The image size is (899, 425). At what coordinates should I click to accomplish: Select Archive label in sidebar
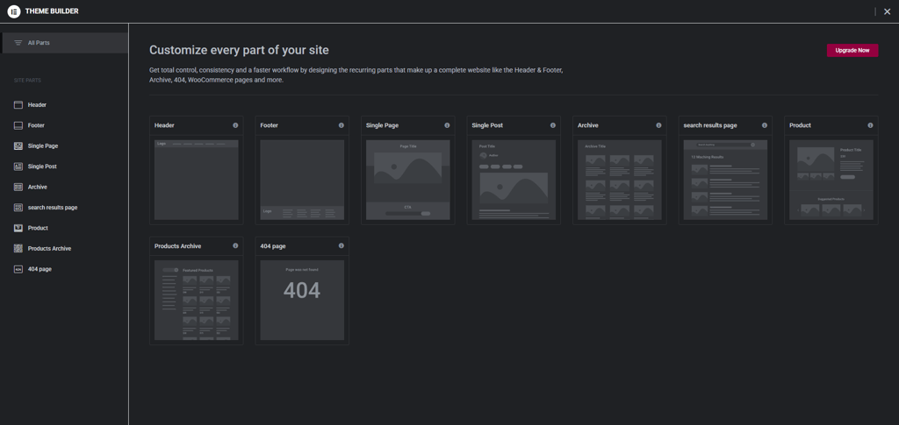[x=37, y=187]
